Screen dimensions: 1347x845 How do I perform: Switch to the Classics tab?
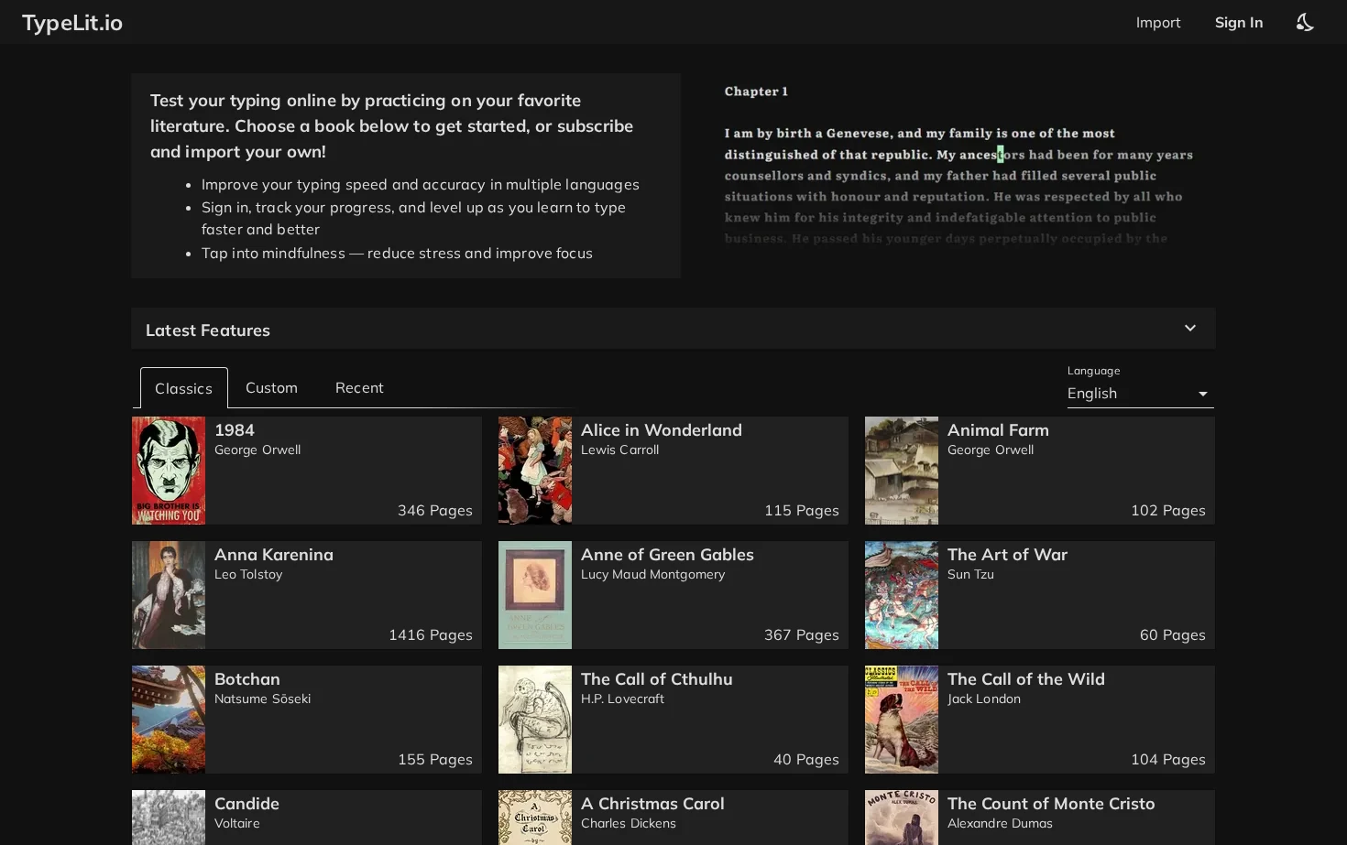pyautogui.click(x=184, y=388)
